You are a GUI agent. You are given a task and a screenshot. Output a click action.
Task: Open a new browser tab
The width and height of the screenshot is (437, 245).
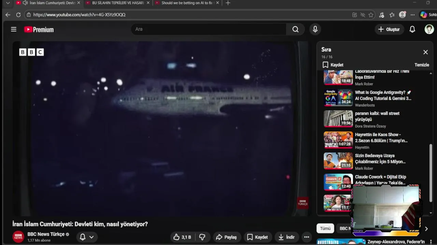click(x=228, y=3)
